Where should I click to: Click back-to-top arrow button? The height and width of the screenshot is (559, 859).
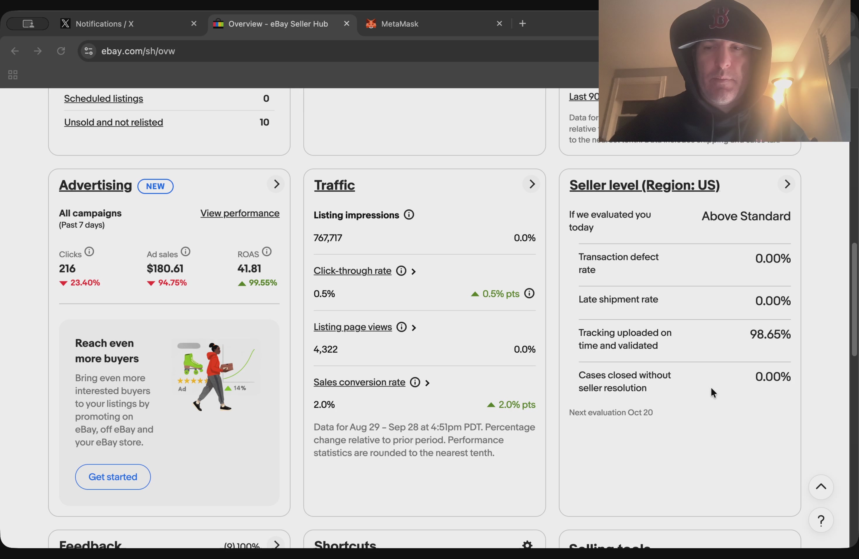tap(821, 487)
